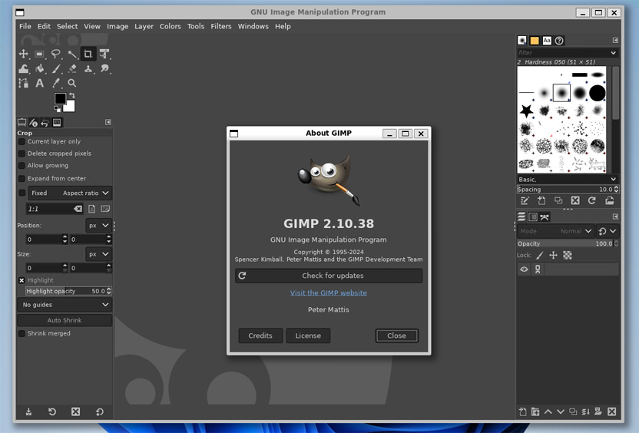
Task: Open Credits in About GIMP dialog
Action: pos(260,335)
